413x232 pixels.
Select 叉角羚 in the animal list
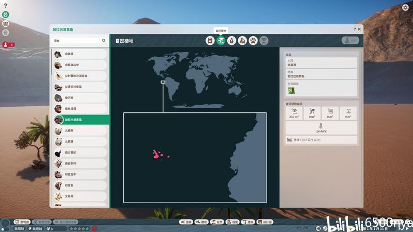(80, 196)
